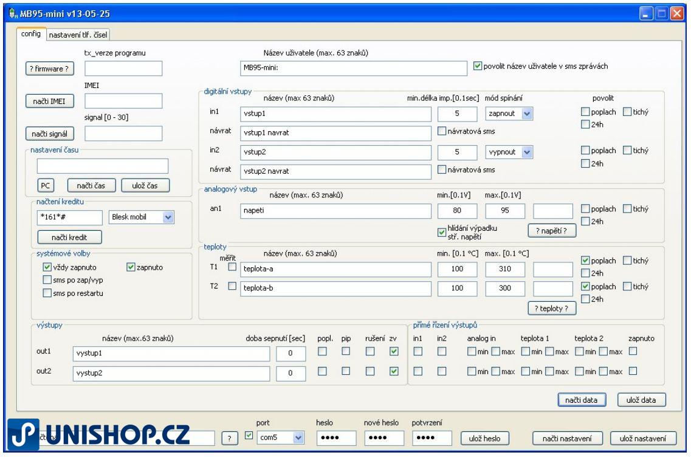Image resolution: width=691 pixels, height=458 pixels.
Task: Click the 'PC' time sync button
Action: coord(45,185)
